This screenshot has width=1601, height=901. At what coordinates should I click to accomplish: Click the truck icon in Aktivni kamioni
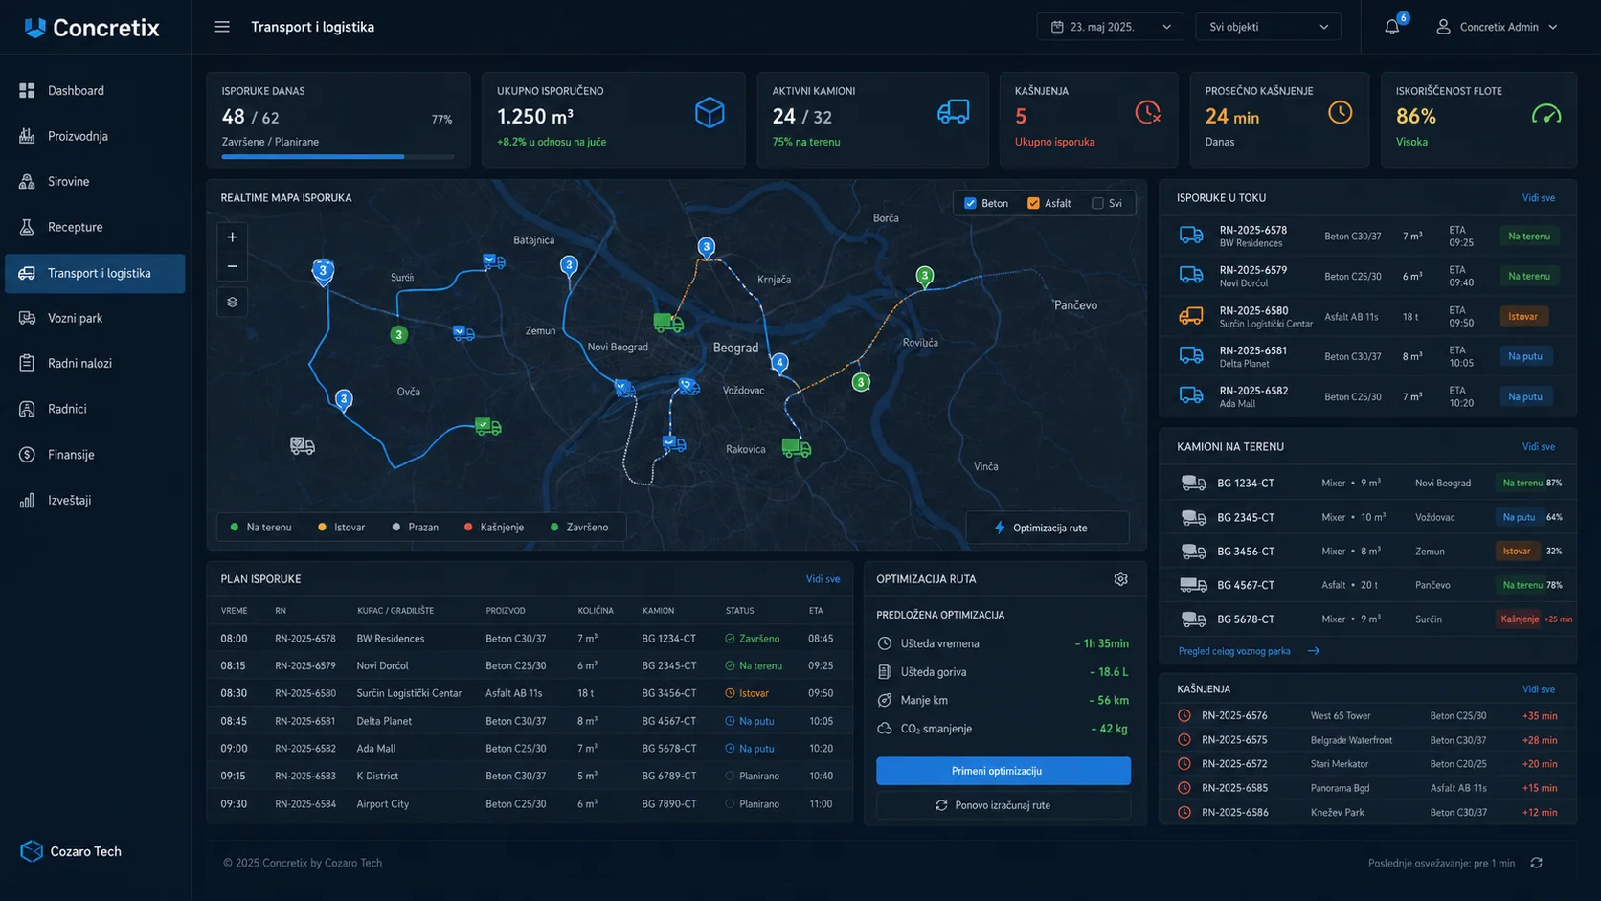953,112
